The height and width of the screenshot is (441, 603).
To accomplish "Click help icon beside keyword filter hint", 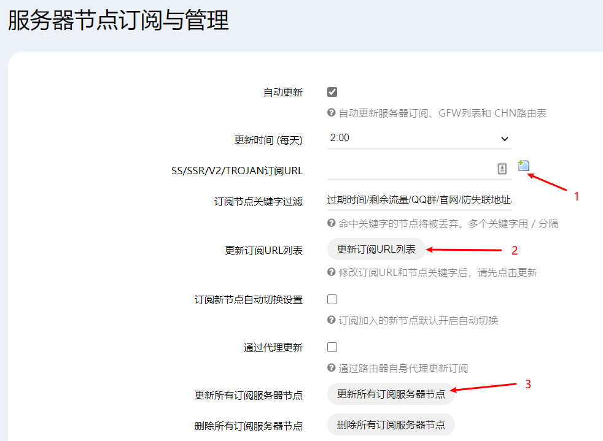I will pyautogui.click(x=332, y=223).
